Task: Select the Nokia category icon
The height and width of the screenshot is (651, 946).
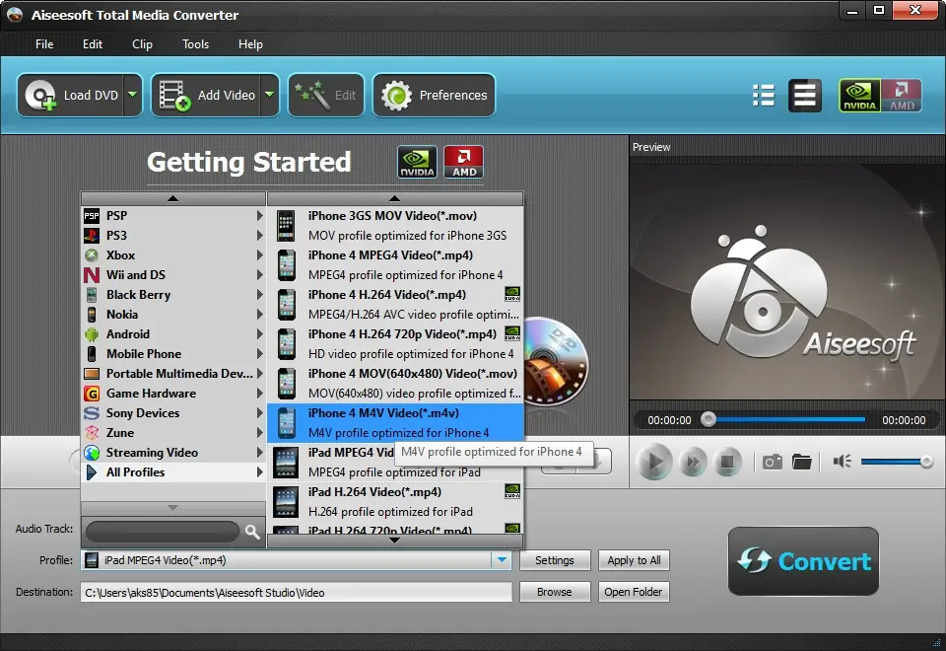Action: pyautogui.click(x=91, y=315)
